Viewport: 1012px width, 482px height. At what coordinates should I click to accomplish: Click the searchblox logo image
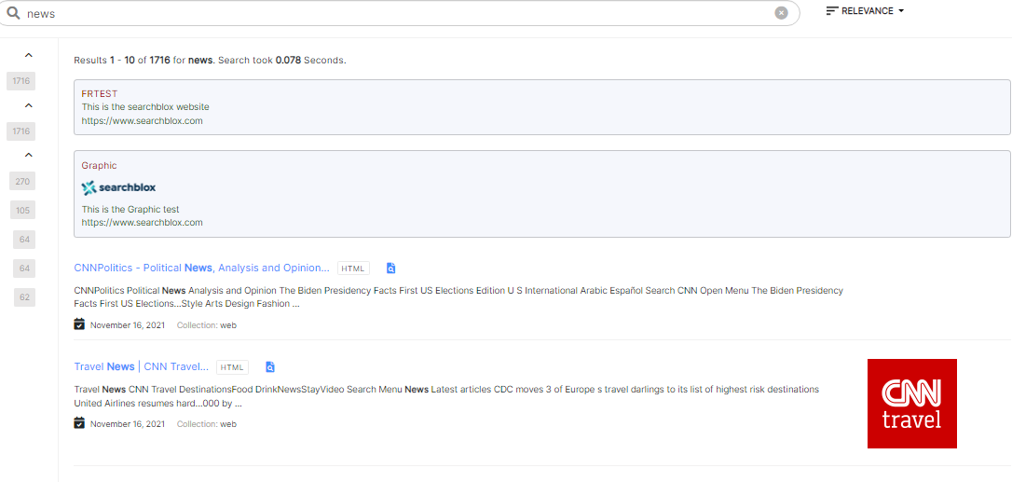(x=118, y=187)
